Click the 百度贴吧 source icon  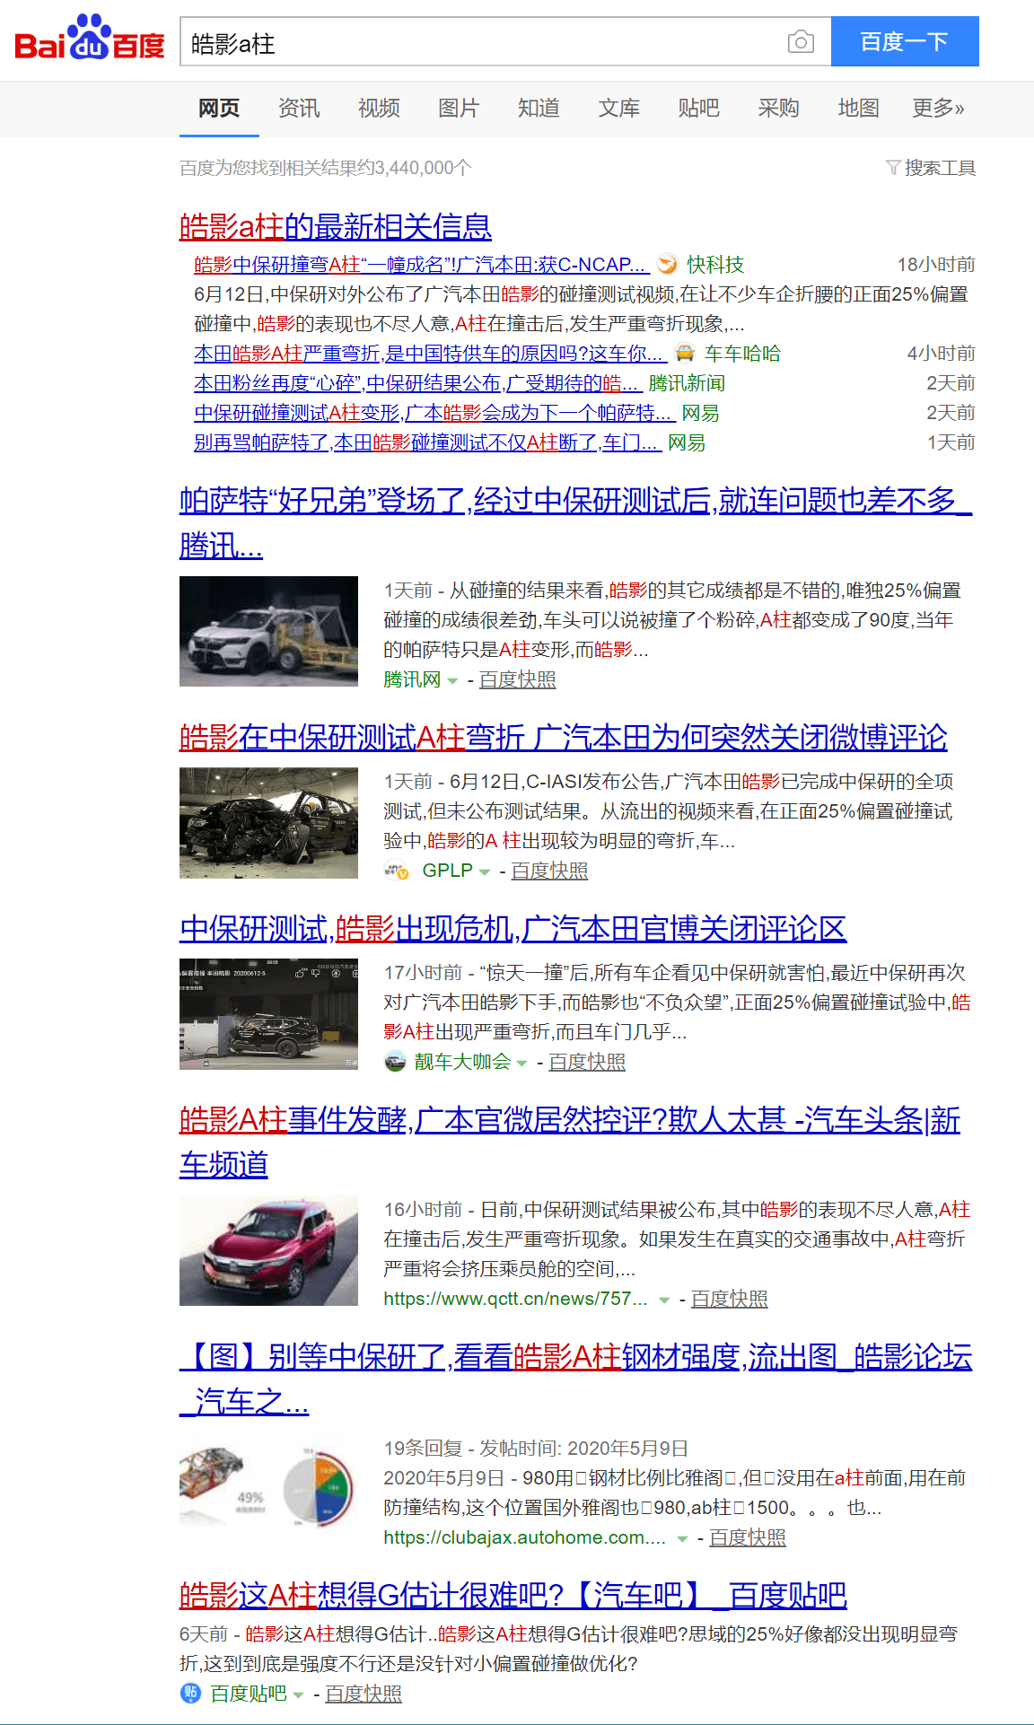tap(190, 1694)
